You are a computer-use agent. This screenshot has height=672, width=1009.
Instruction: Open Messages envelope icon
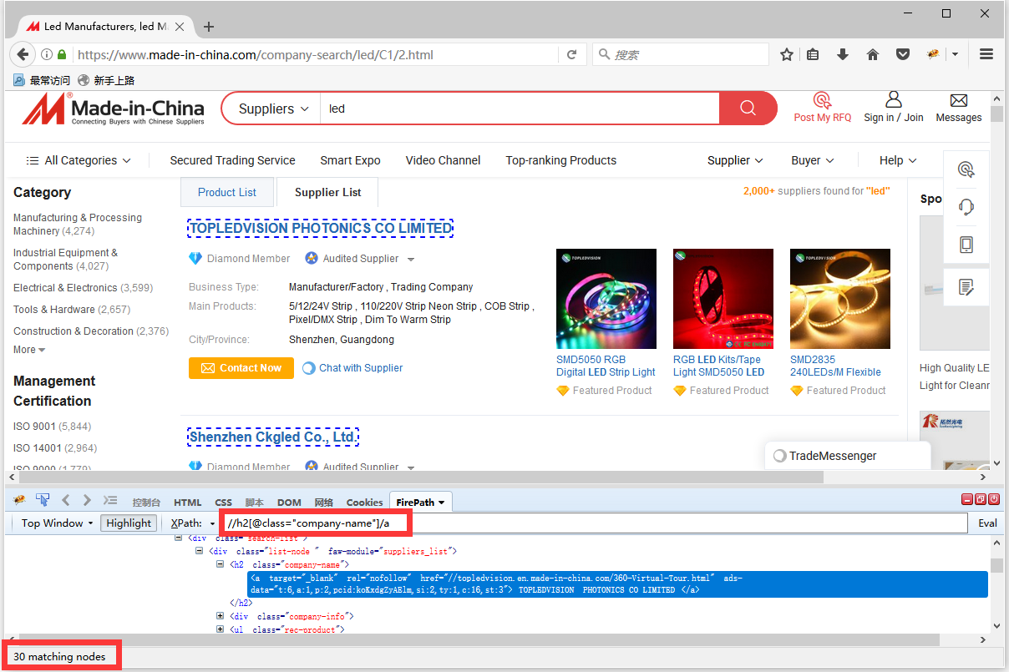tap(959, 108)
